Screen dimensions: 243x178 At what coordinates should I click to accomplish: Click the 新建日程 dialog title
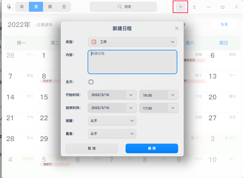tap(122, 28)
